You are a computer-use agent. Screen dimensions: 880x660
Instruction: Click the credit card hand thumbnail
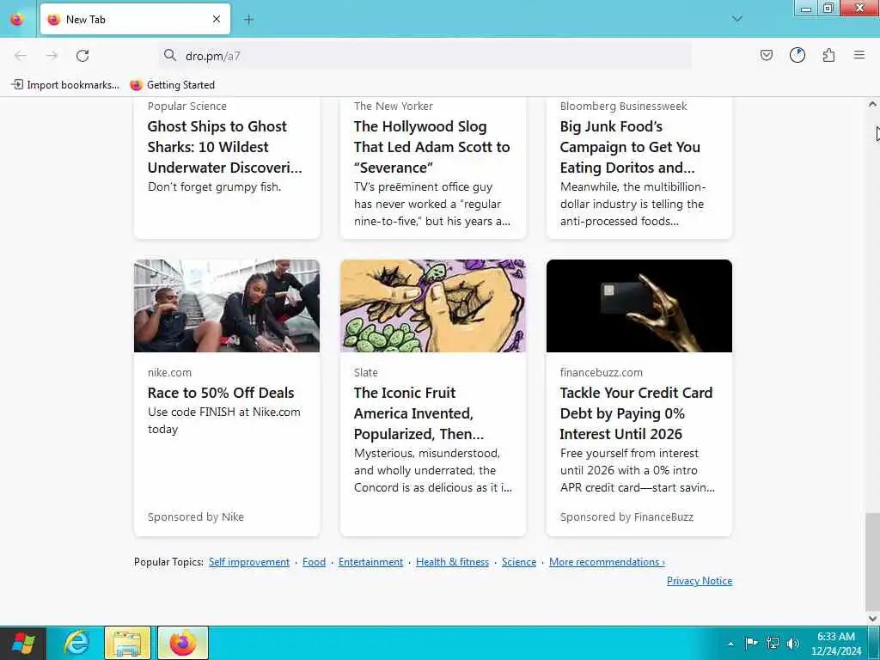tap(639, 306)
